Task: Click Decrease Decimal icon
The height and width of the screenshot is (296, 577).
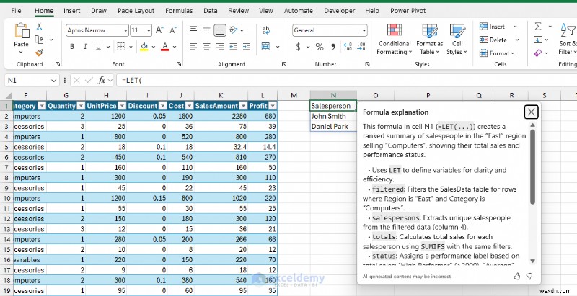Action: coord(361,47)
